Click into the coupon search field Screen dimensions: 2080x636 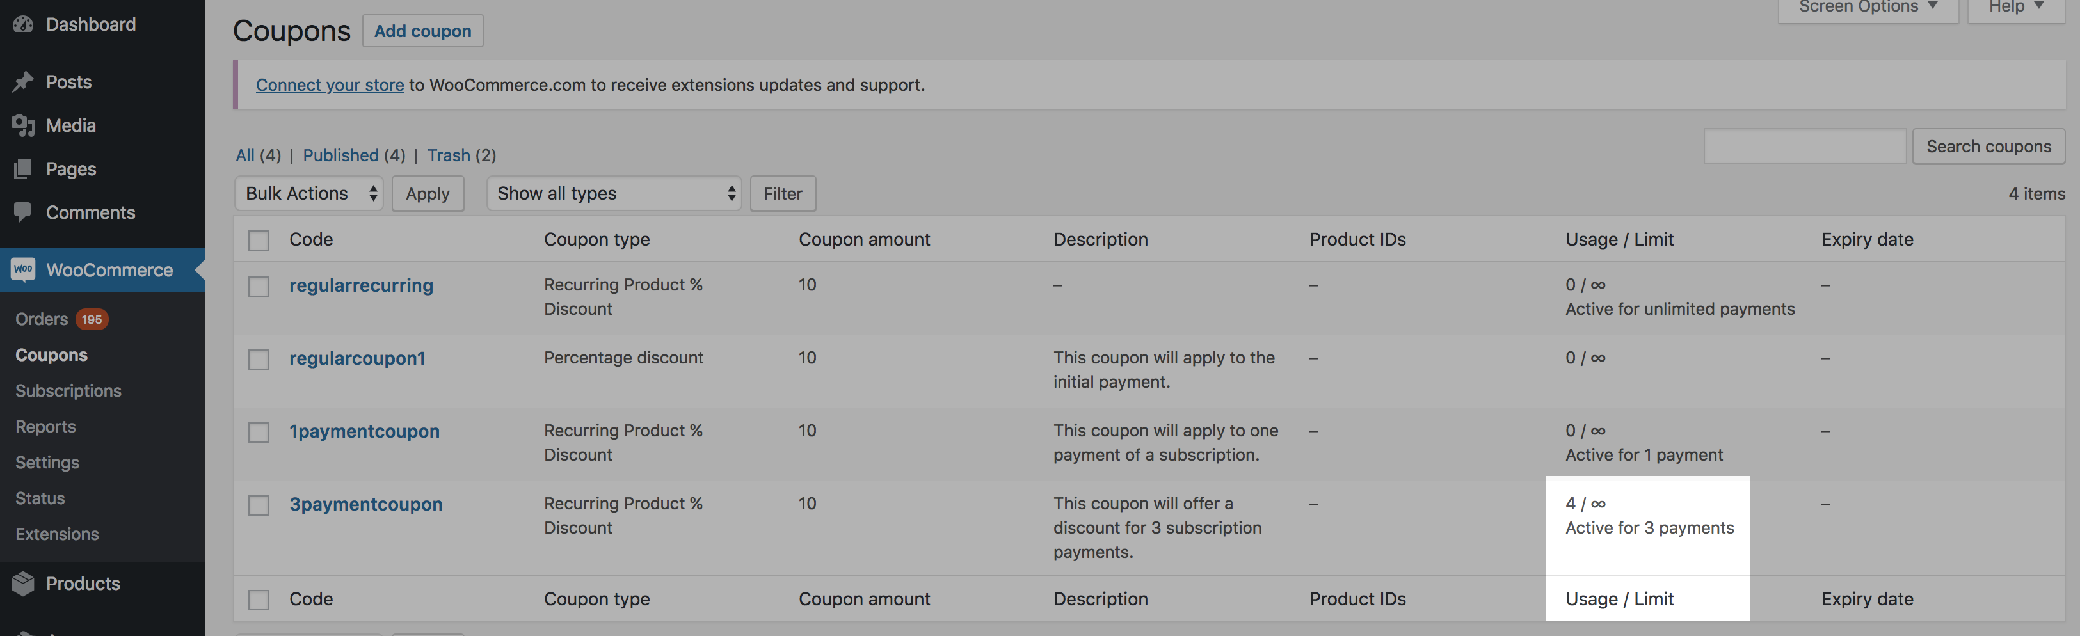1805,146
